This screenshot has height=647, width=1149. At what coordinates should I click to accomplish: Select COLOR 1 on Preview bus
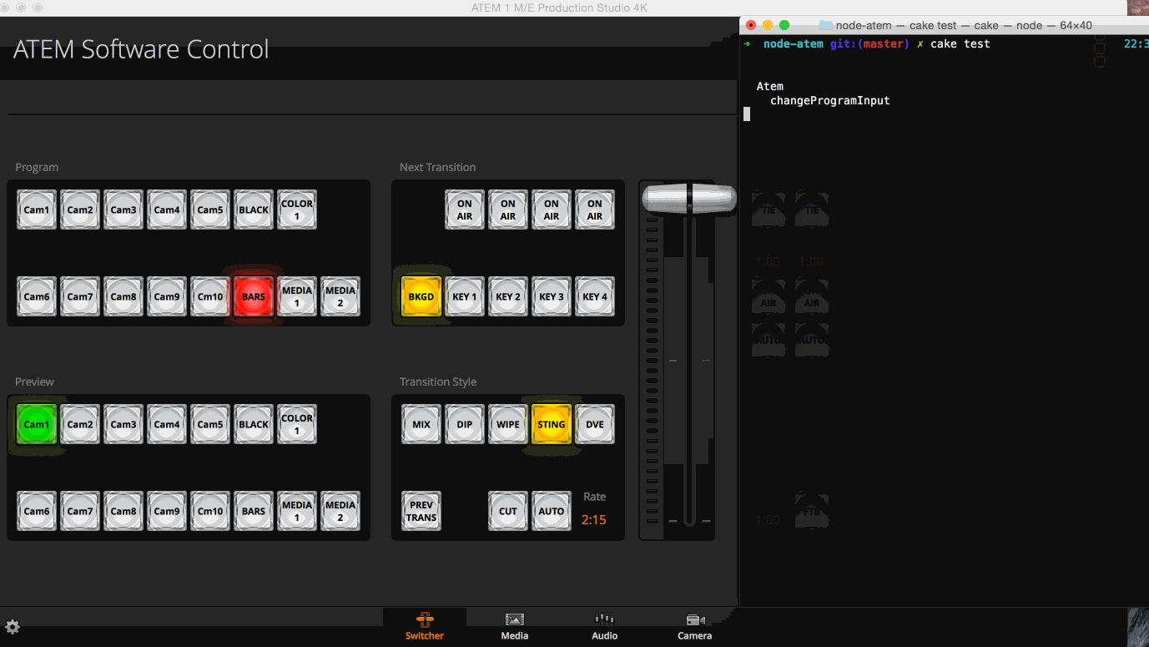click(x=297, y=424)
